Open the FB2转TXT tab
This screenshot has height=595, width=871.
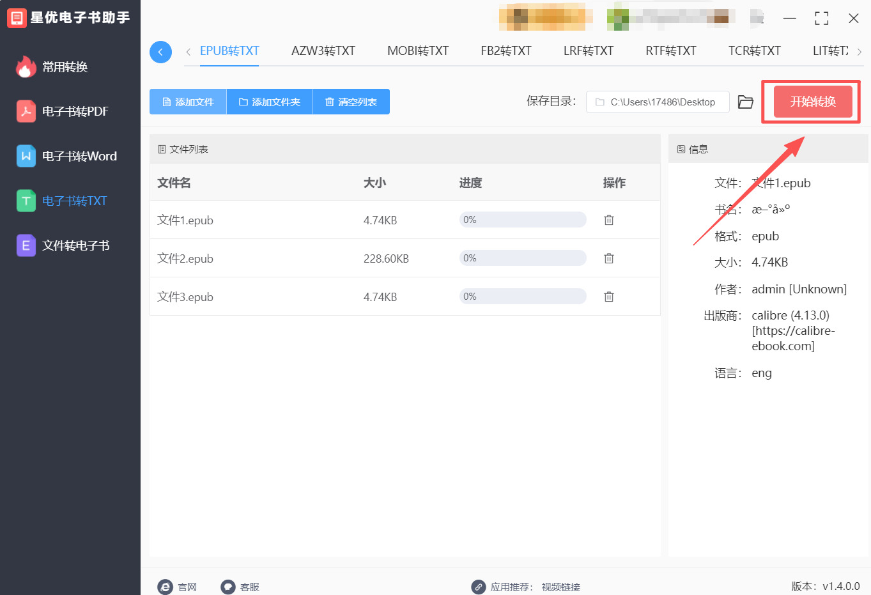pyautogui.click(x=505, y=50)
